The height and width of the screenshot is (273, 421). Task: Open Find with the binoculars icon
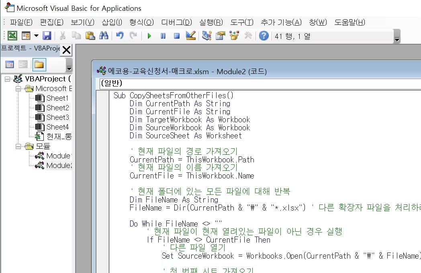(x=104, y=36)
